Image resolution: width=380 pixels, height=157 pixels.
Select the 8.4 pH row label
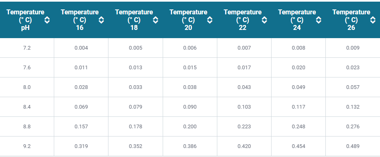[27, 107]
